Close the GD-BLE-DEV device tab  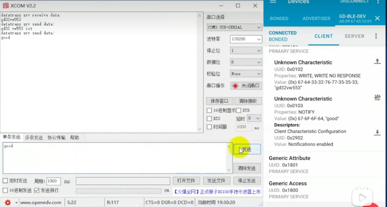pyautogui.click(x=377, y=18)
